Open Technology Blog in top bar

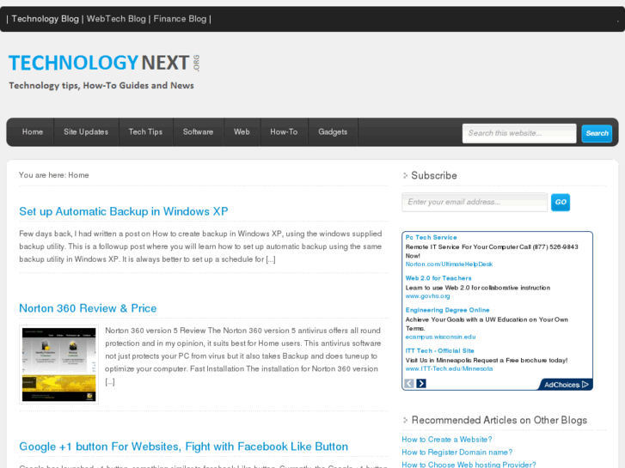[45, 19]
